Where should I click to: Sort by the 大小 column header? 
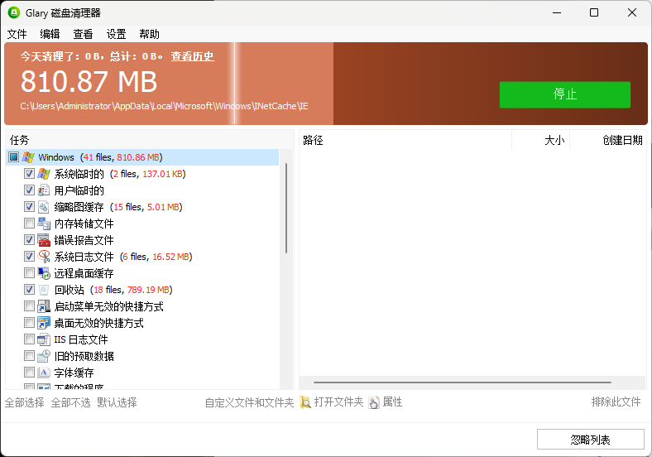(540, 140)
